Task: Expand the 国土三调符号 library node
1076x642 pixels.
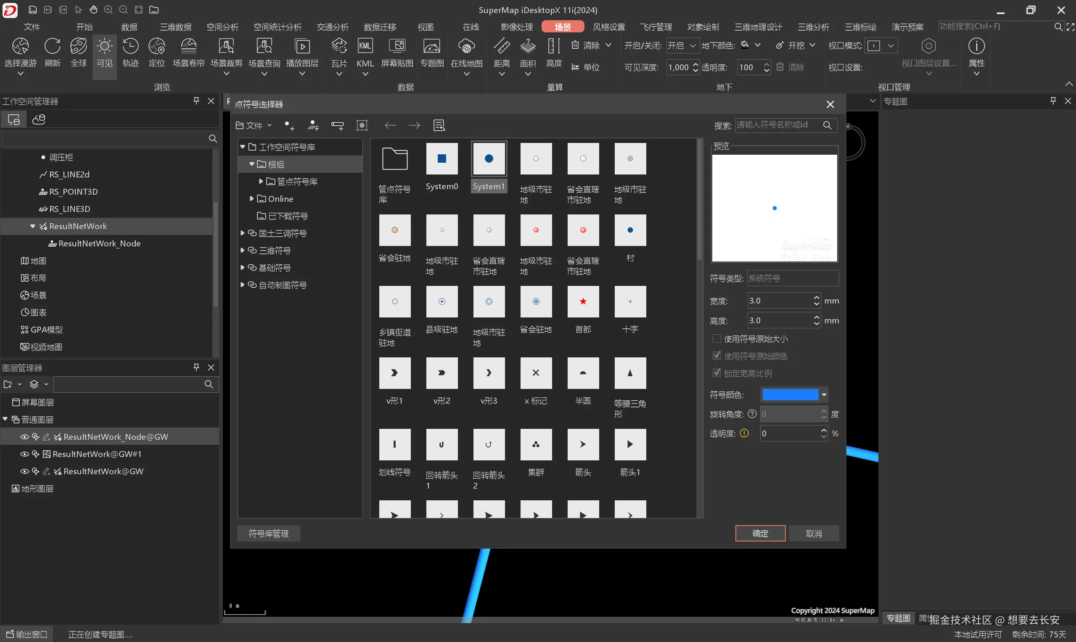Action: (242, 233)
